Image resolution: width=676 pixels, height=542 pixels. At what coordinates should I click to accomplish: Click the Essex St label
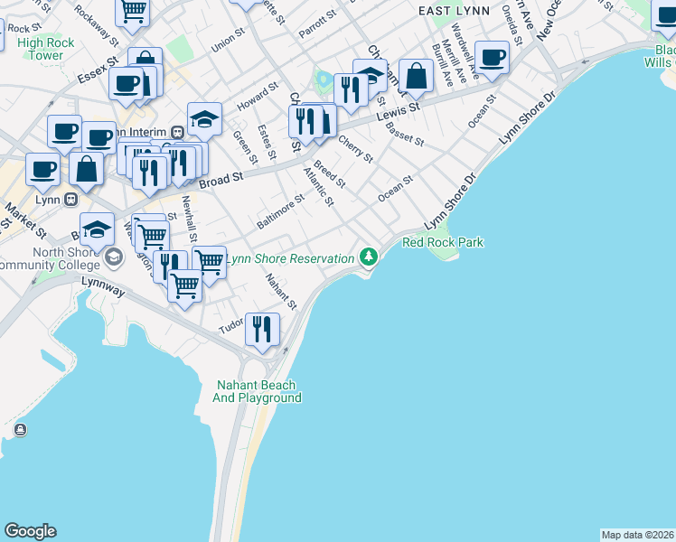coord(98,70)
